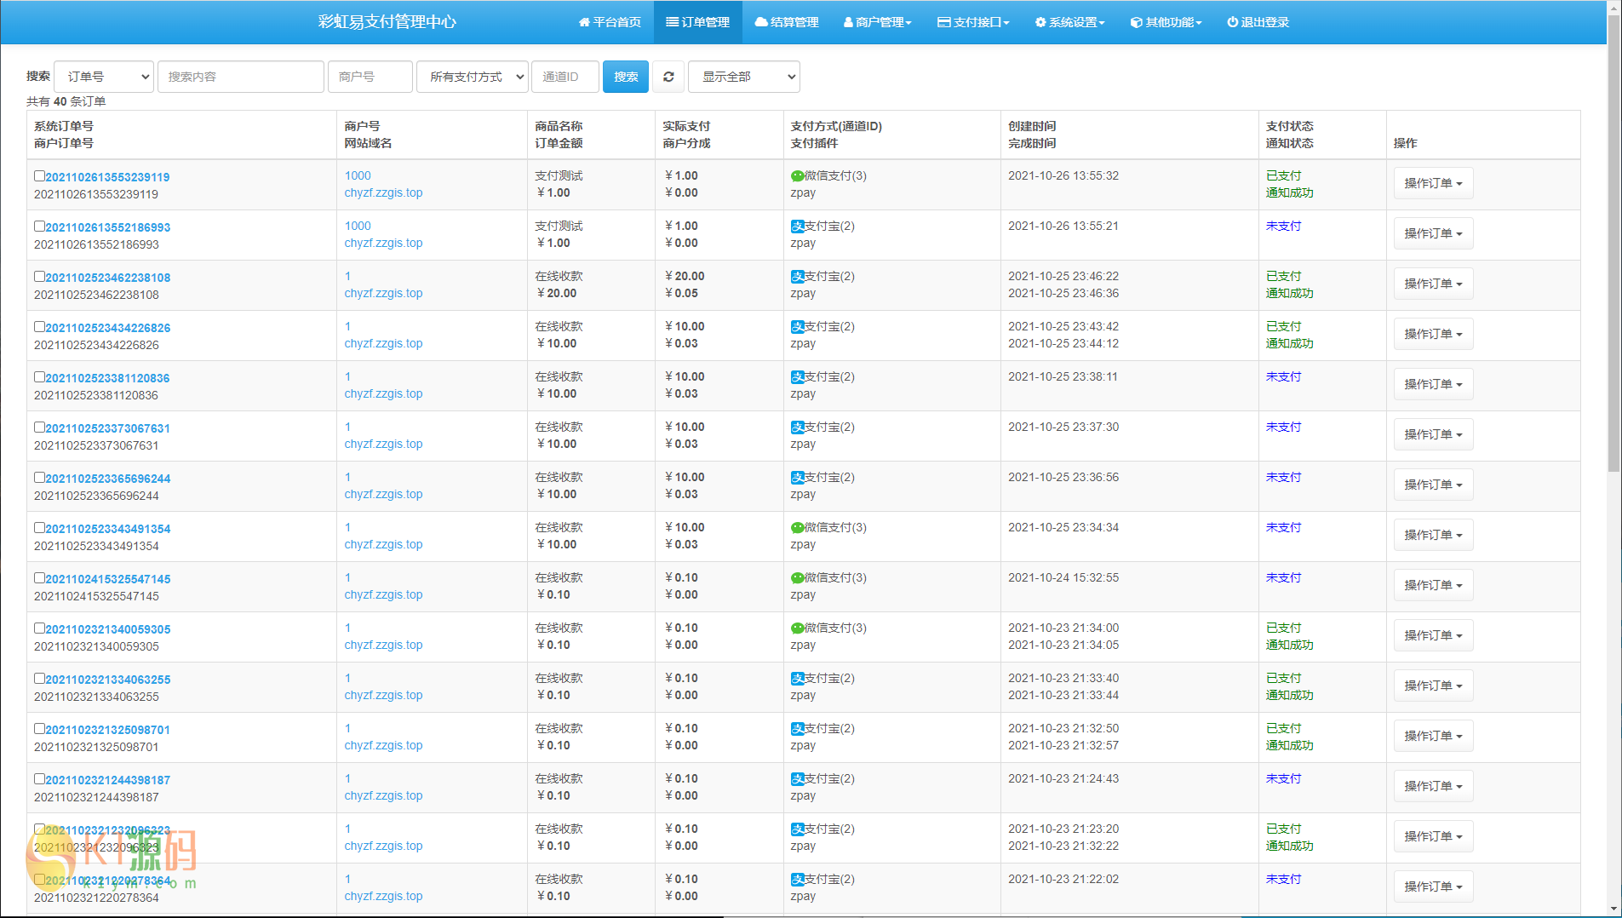Click Alipay icon in order 2021102321232096323

(x=797, y=829)
